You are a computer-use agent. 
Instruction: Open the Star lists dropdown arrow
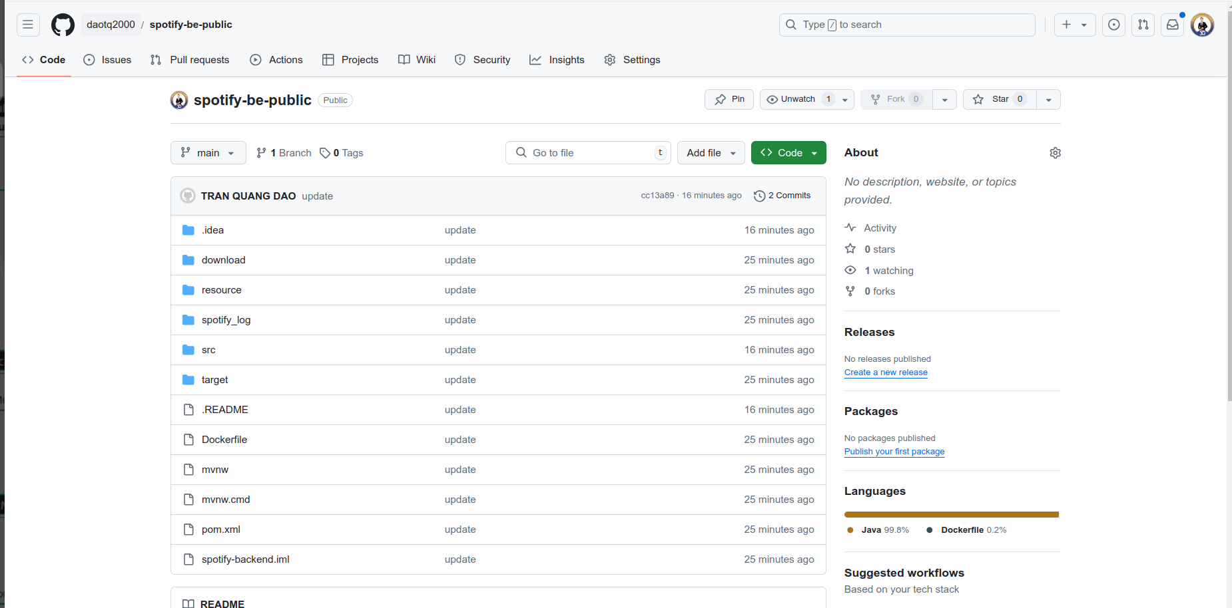pos(1049,100)
